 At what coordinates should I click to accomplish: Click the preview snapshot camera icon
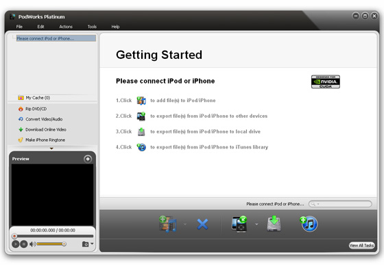click(x=85, y=244)
